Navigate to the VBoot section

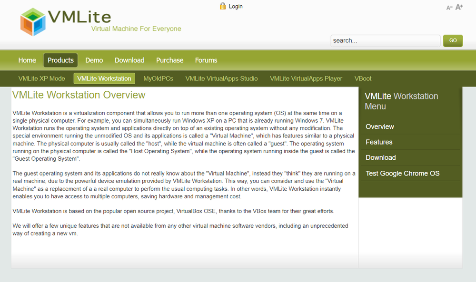pyautogui.click(x=363, y=78)
